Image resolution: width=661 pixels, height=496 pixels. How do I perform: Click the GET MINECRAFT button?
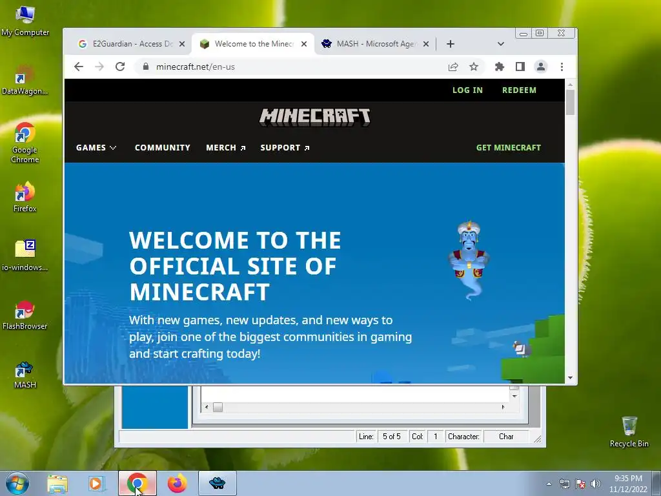pos(509,148)
